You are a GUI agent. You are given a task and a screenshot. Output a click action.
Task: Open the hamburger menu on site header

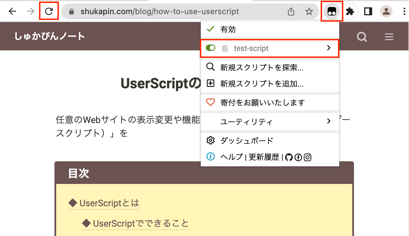pyautogui.click(x=389, y=37)
